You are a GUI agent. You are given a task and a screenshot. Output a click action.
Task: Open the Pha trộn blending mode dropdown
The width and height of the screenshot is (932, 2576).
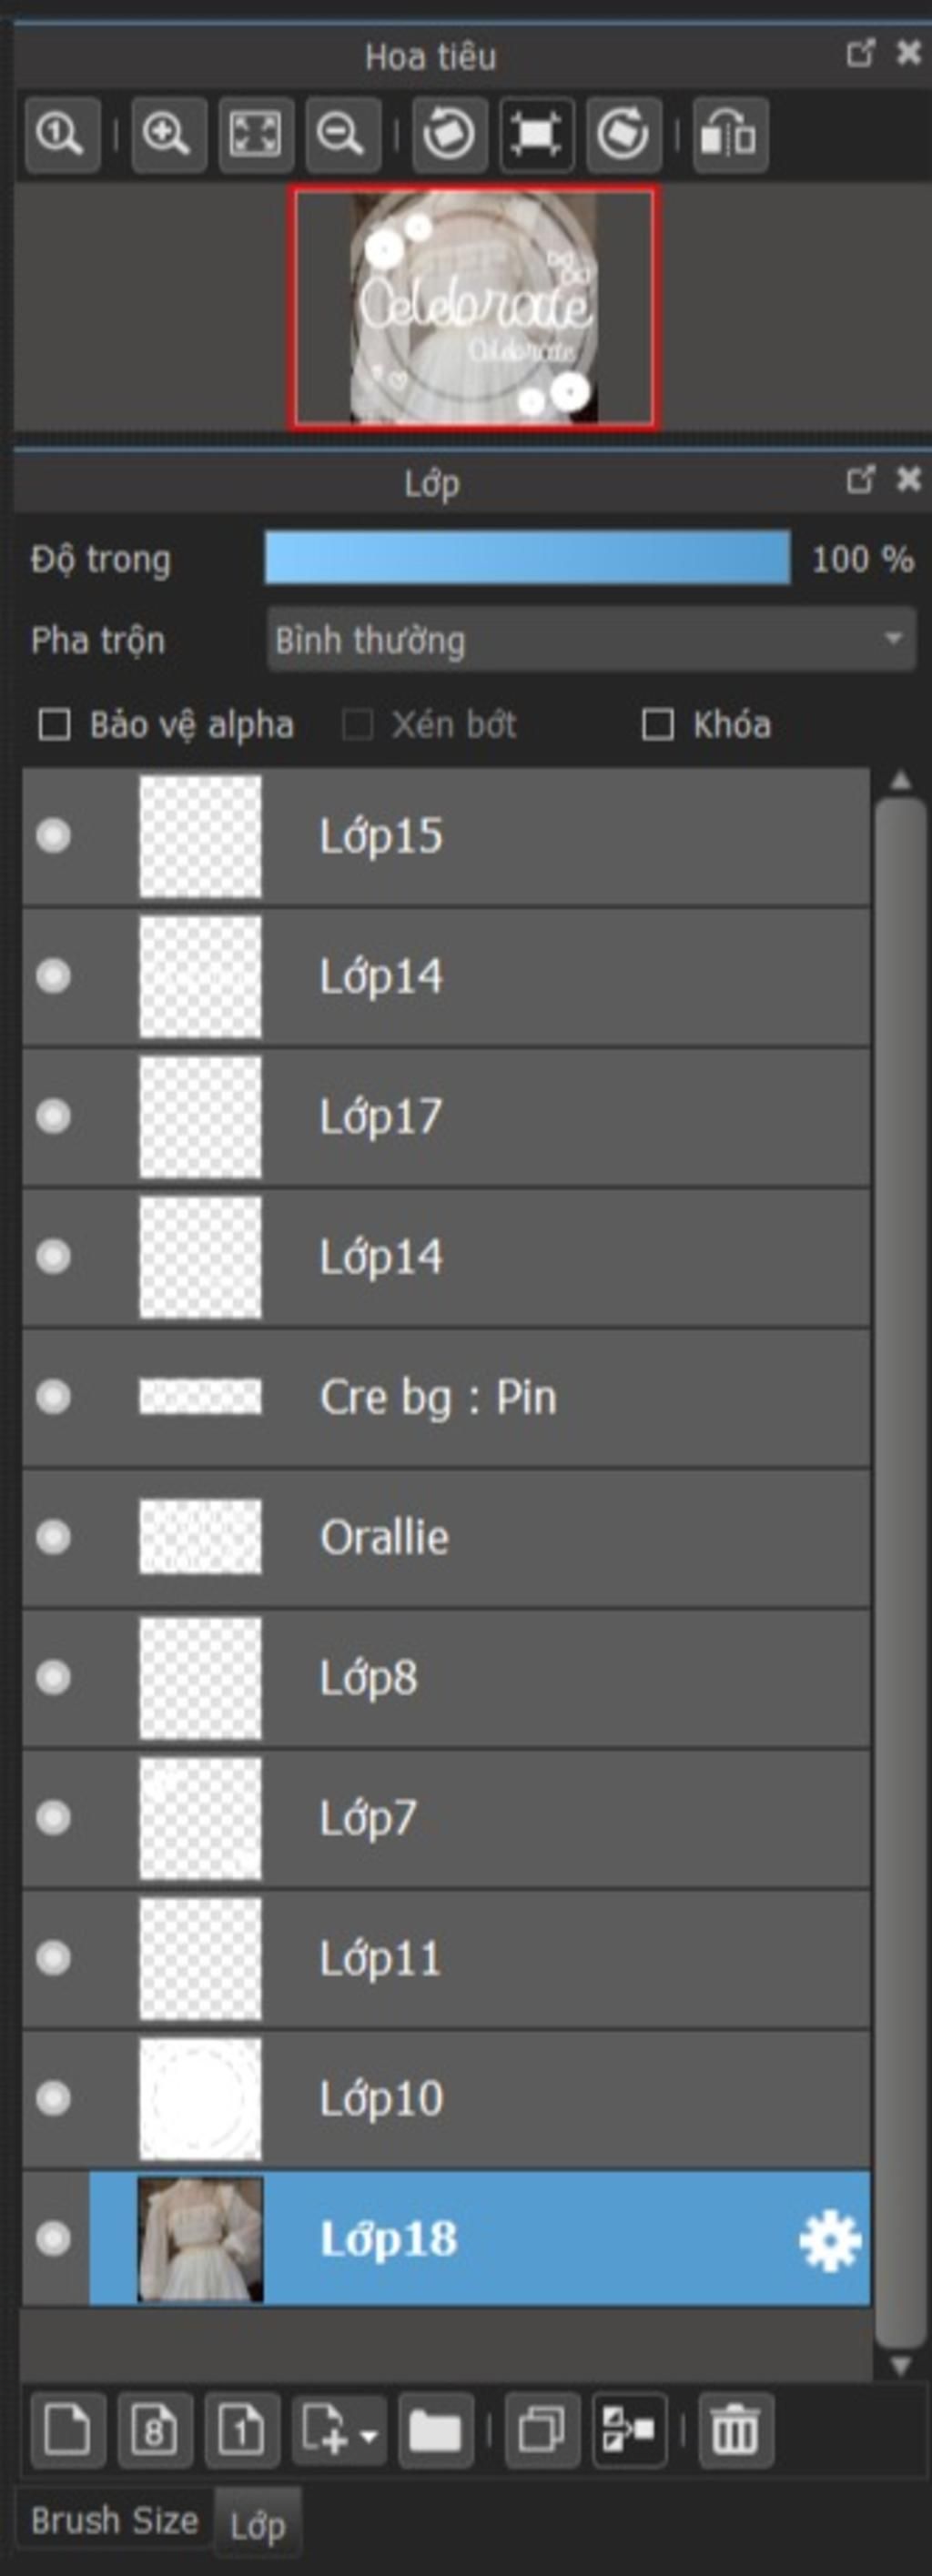coord(591,639)
